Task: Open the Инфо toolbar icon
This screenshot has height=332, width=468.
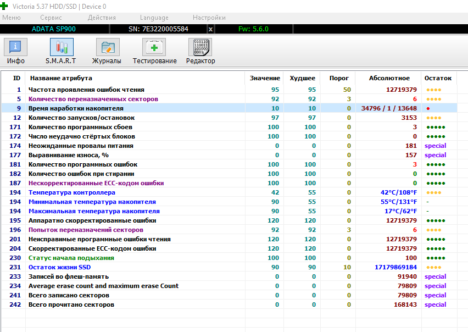Action: (15, 48)
